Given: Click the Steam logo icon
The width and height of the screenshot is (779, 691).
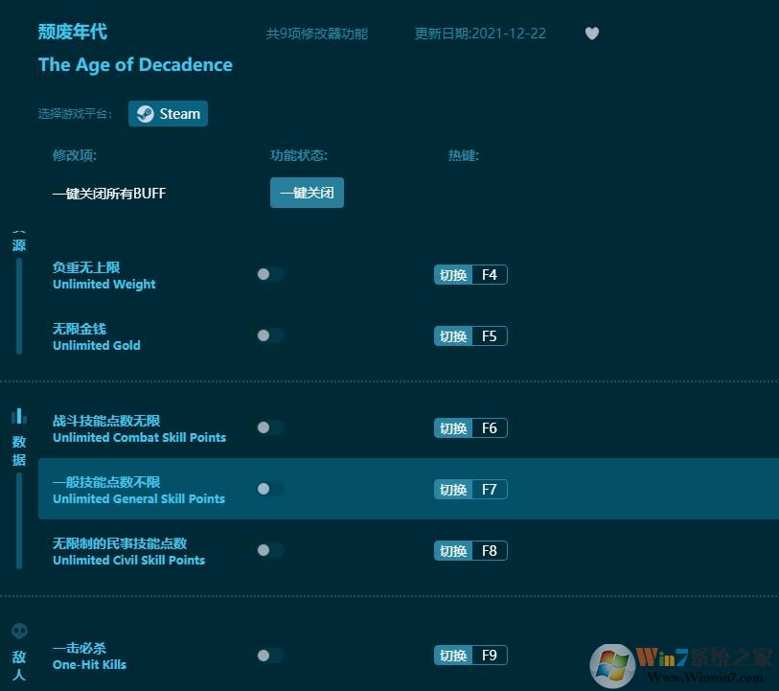Looking at the screenshot, I should coord(145,114).
